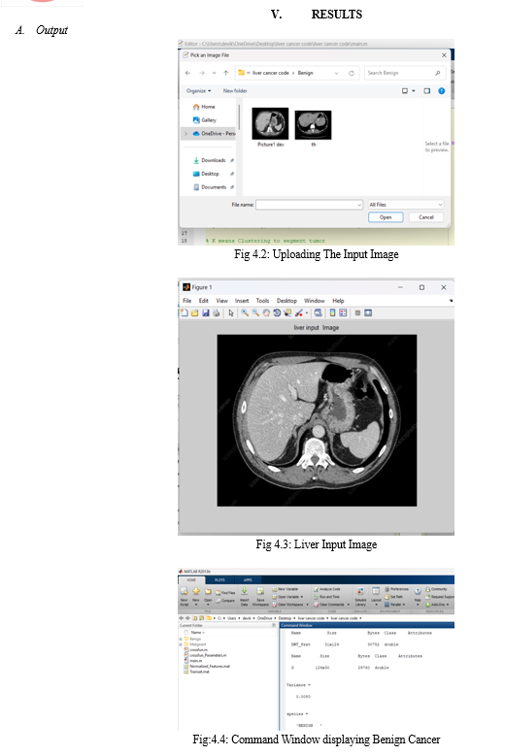Viewport: 505px width, 756px height.
Task: Select the Rotate 3D tool
Action: [x=277, y=312]
